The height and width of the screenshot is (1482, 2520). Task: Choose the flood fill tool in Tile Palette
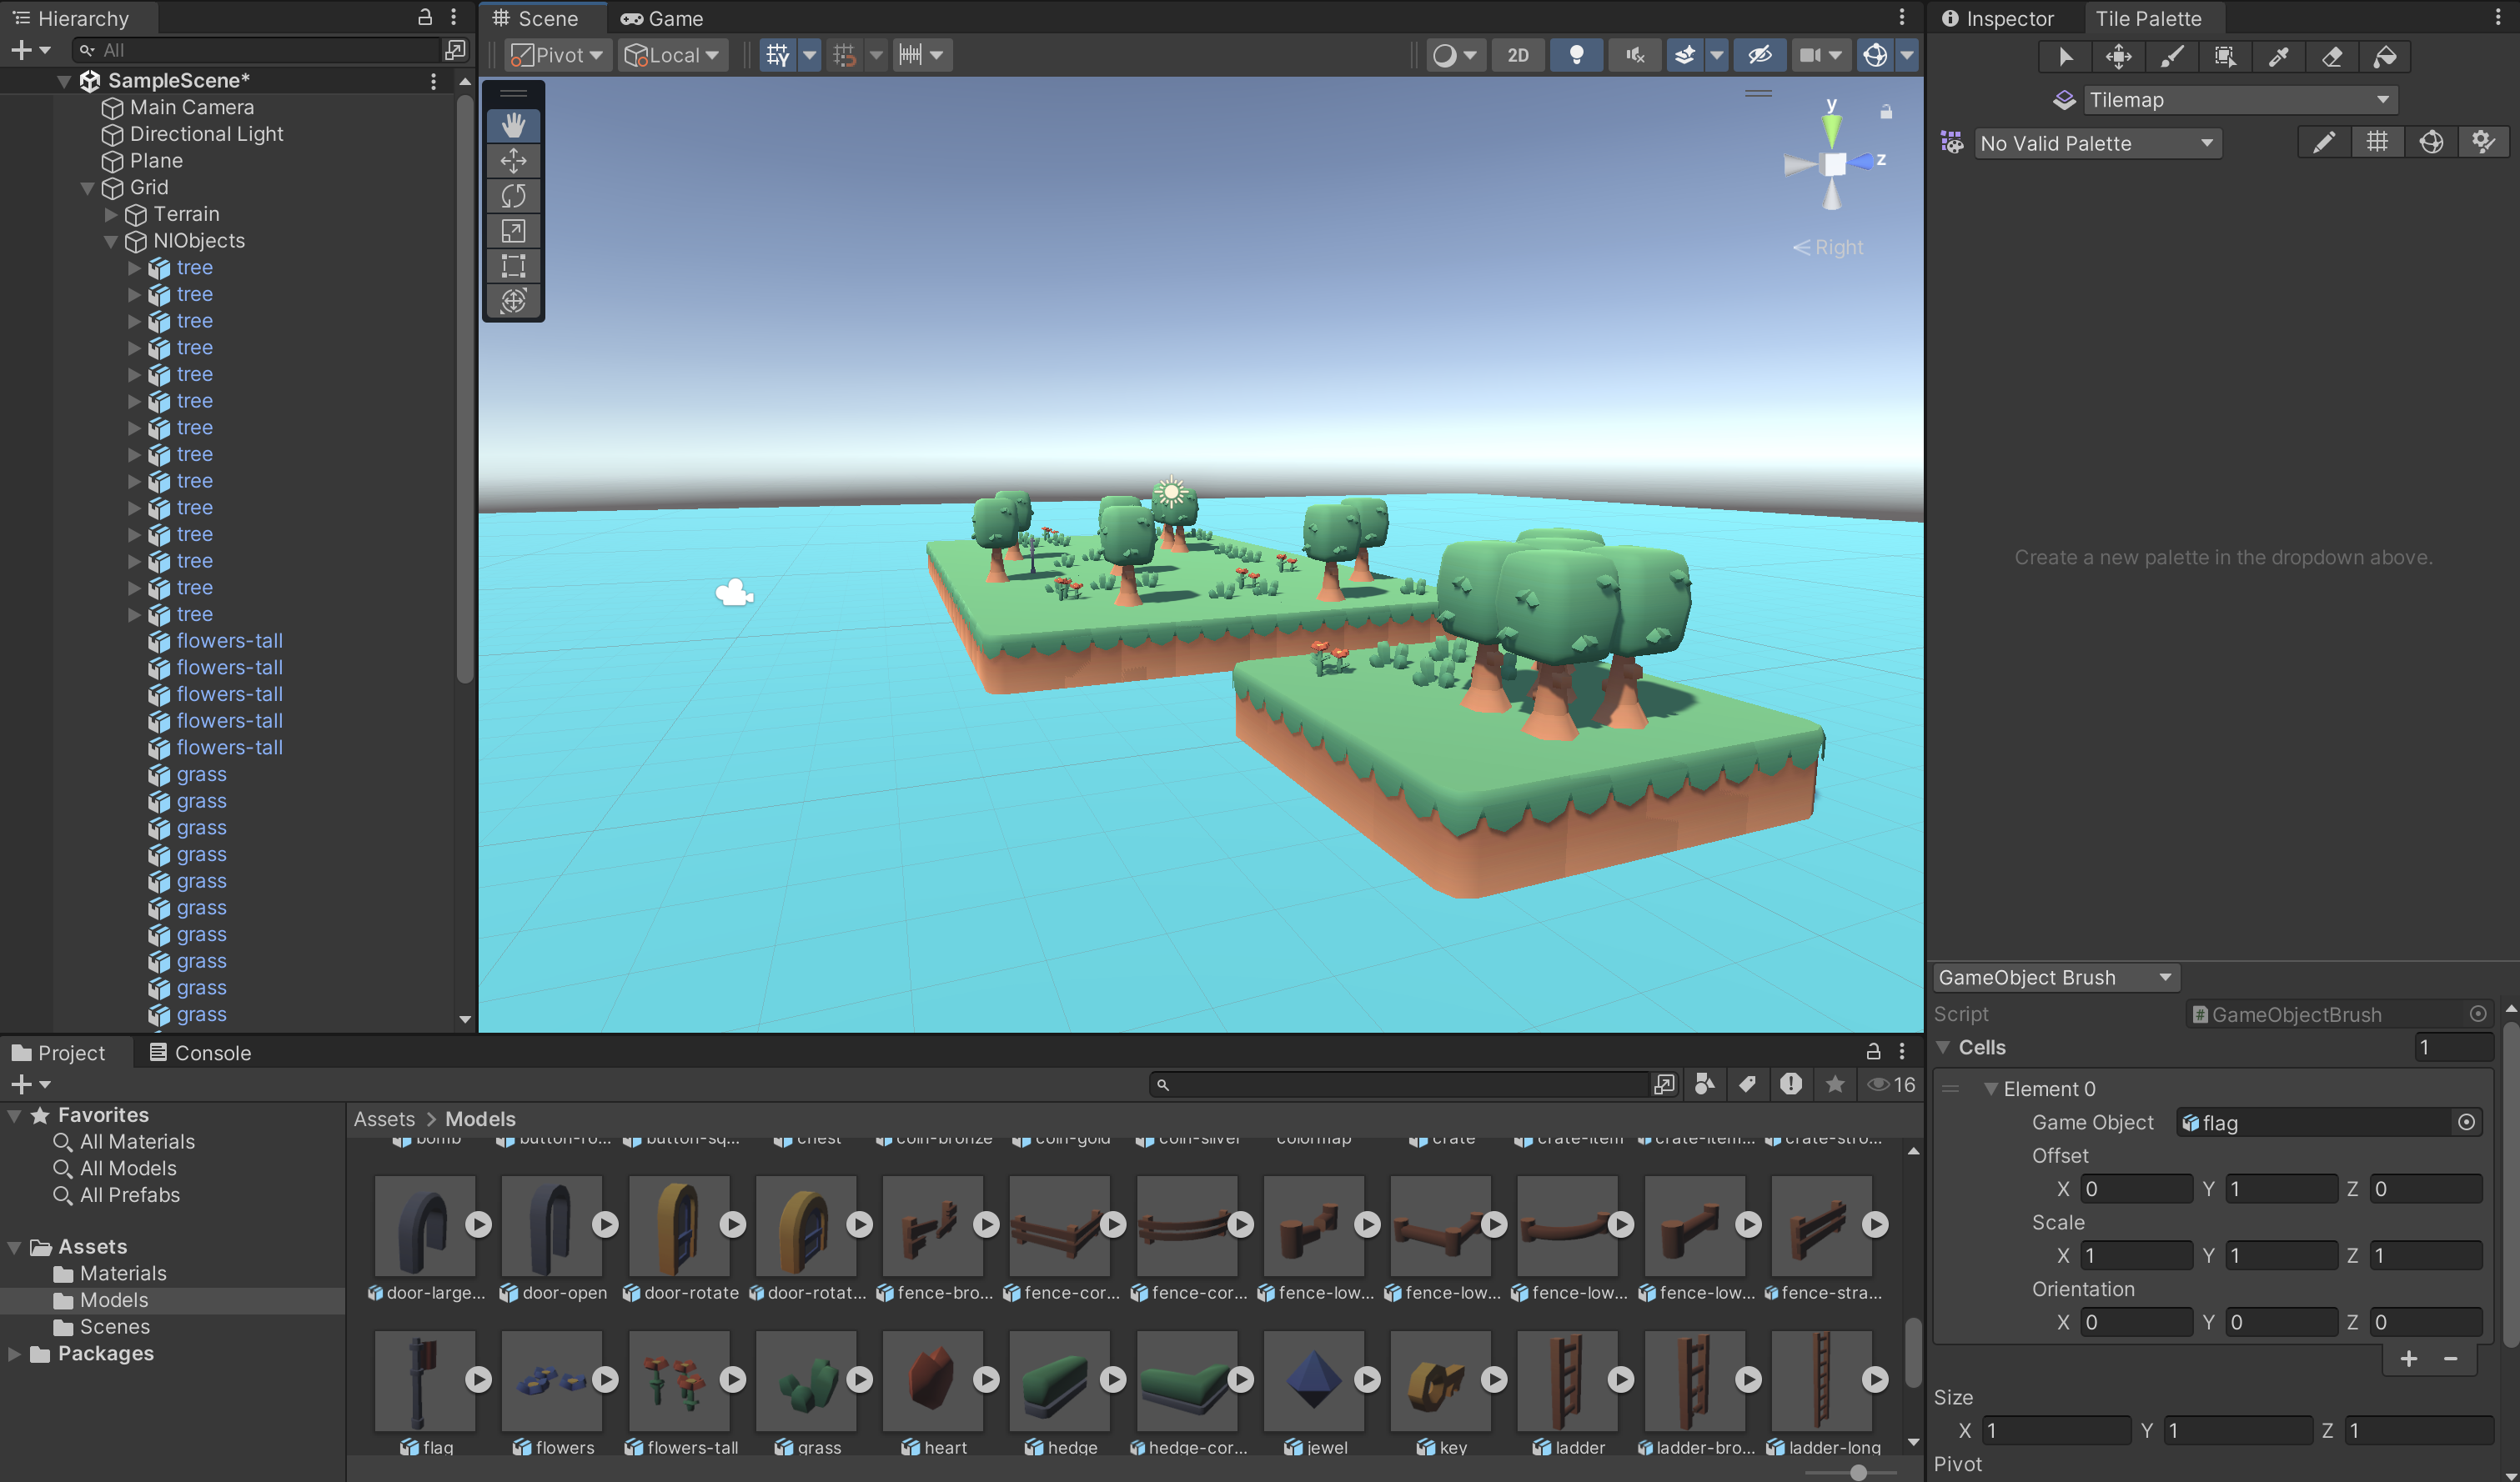pyautogui.click(x=2385, y=57)
